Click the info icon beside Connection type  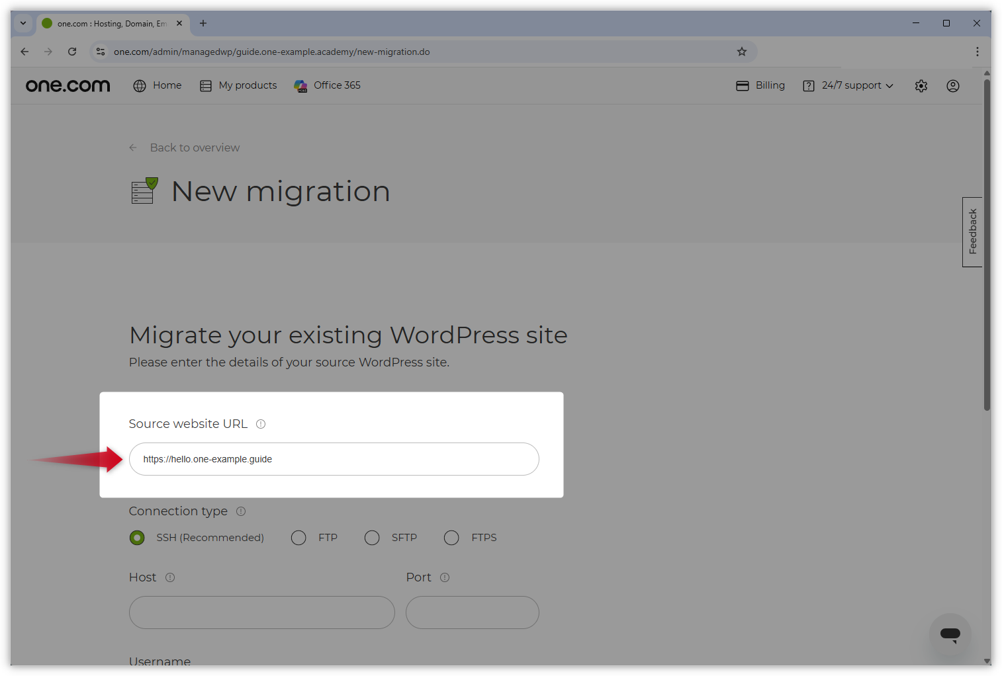click(241, 511)
